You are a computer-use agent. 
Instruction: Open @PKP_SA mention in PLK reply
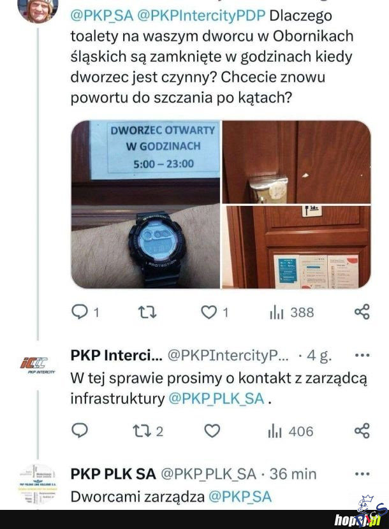[x=240, y=496]
